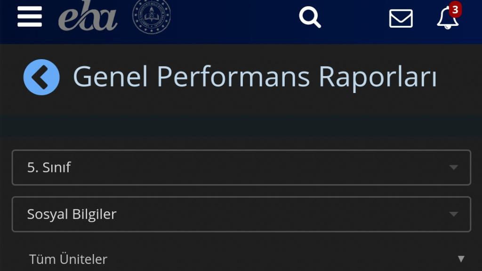Click the Genel Performans Raporları heading

[x=255, y=77]
